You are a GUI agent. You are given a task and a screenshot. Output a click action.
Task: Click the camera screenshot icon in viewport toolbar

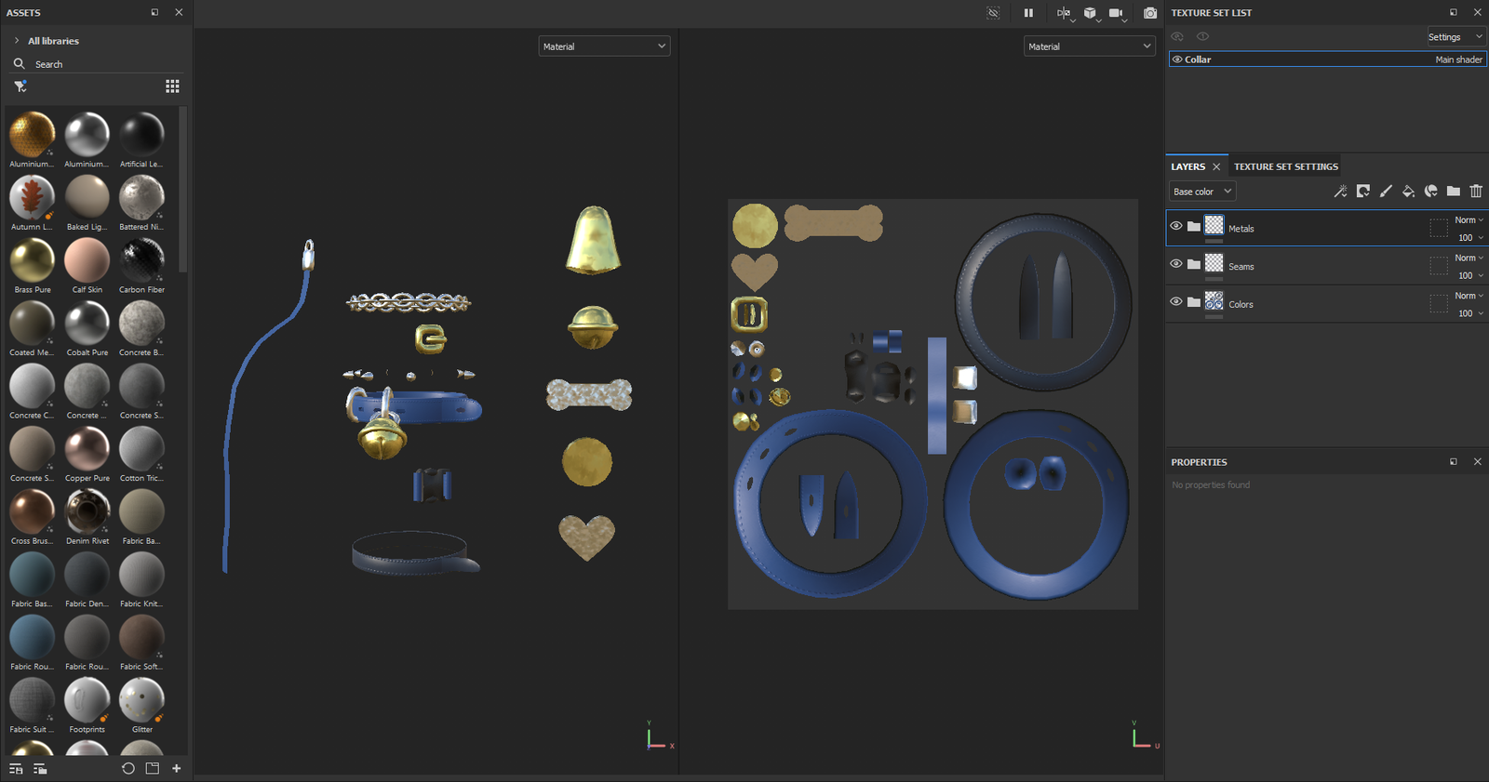coord(1150,13)
